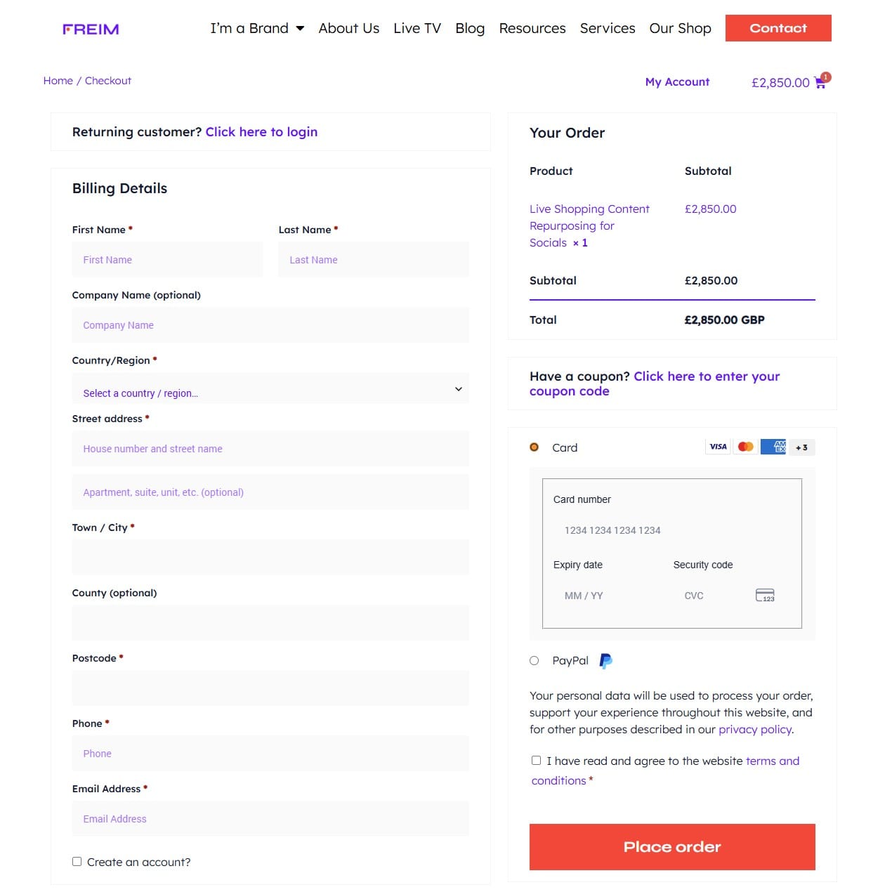
Task: Click the Mastercard icon
Action: (746, 447)
